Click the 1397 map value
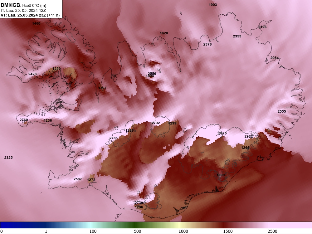Image resolution: width=312 pixels, height=234 pixels. (102, 88)
